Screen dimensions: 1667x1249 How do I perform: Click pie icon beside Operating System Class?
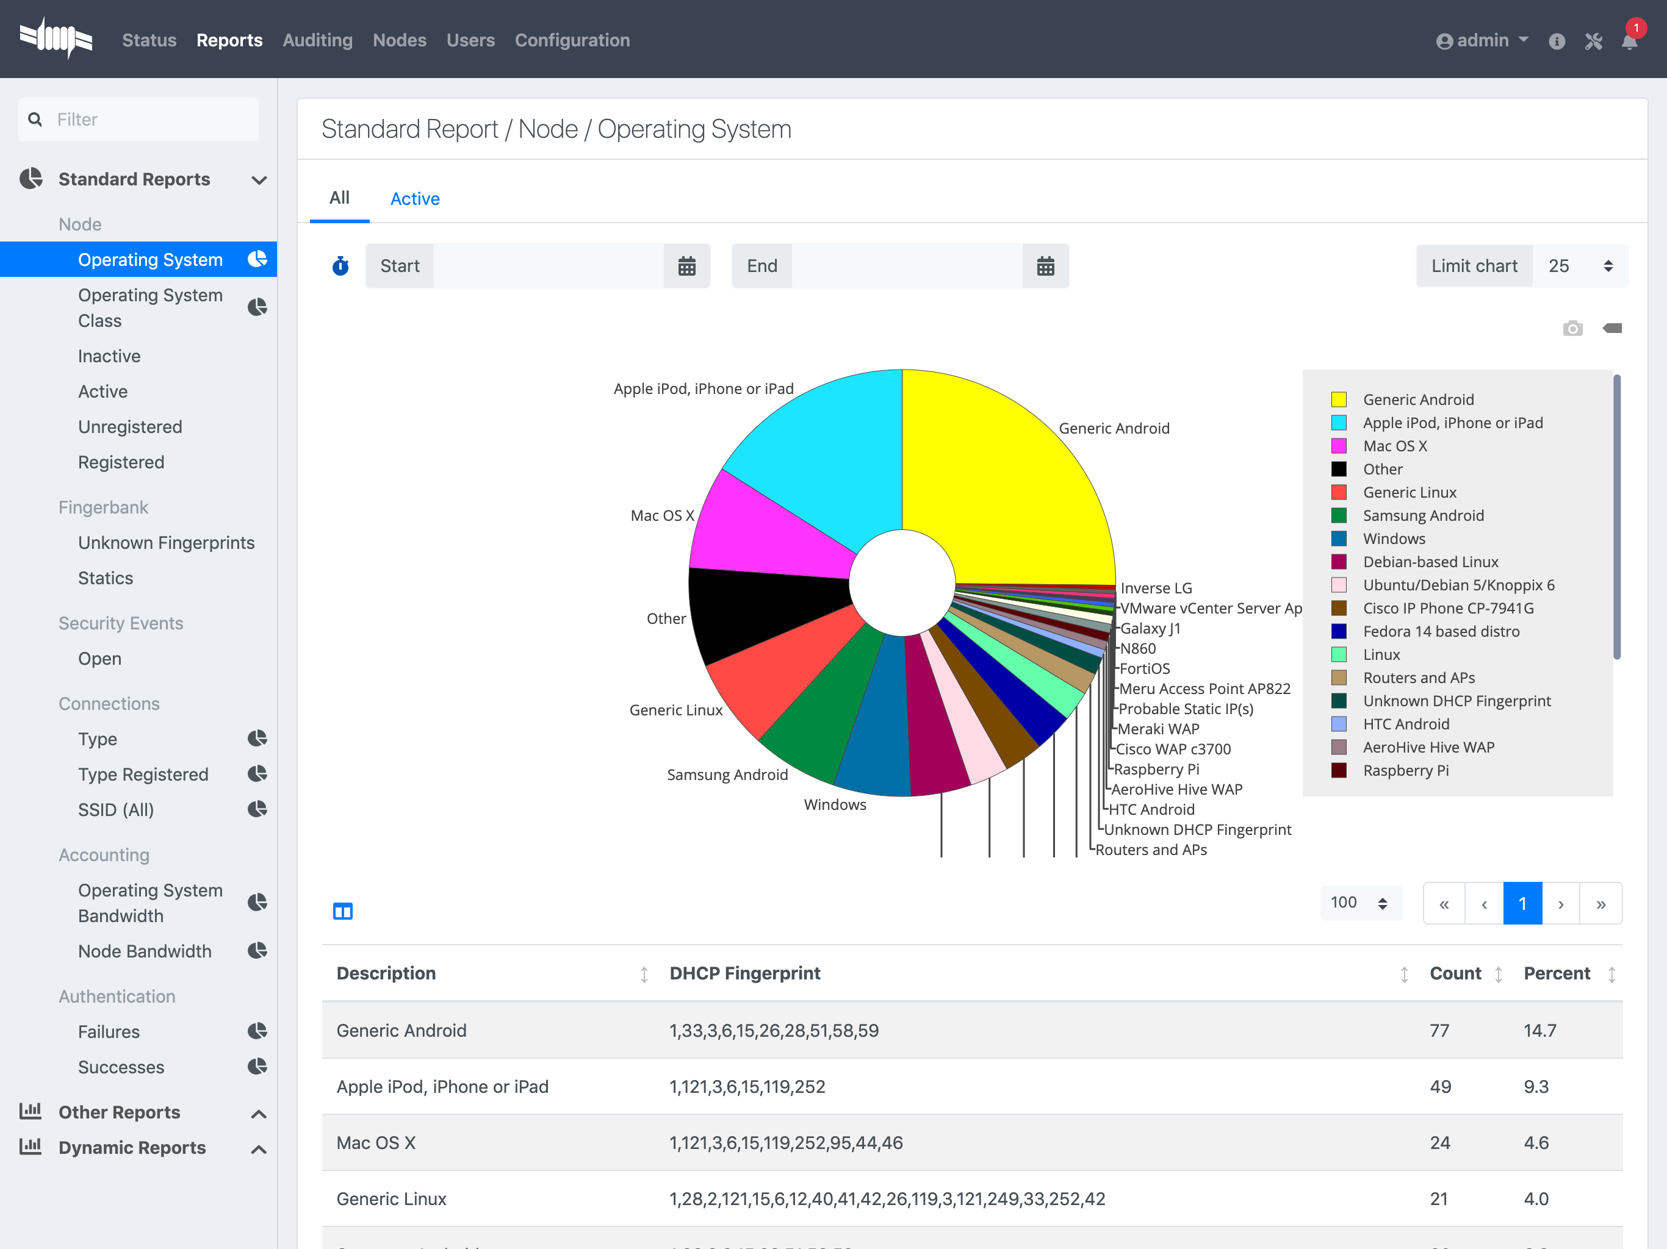tap(257, 307)
